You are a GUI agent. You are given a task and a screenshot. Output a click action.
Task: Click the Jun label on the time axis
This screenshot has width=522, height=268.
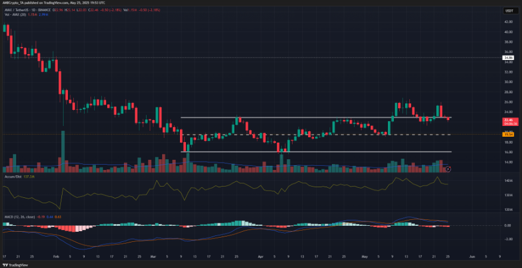click(x=473, y=256)
